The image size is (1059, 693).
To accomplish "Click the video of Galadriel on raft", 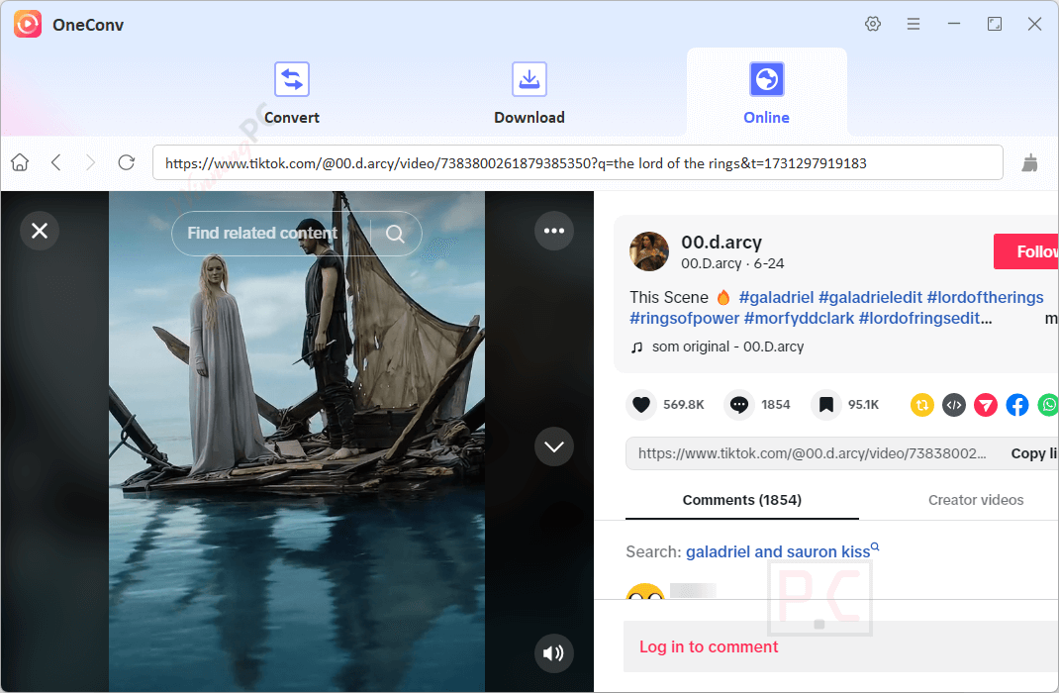I will click(297, 442).
